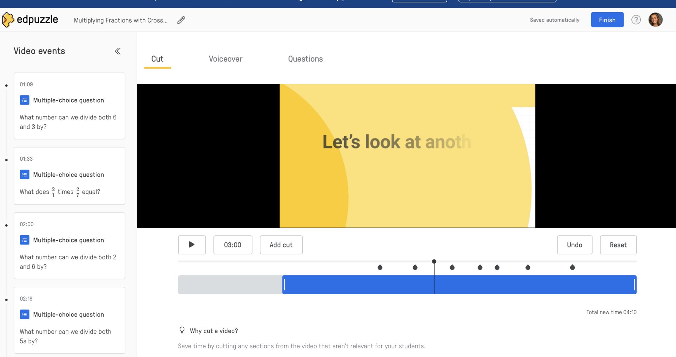Click the 03:00 time field
676x357 pixels.
point(233,245)
